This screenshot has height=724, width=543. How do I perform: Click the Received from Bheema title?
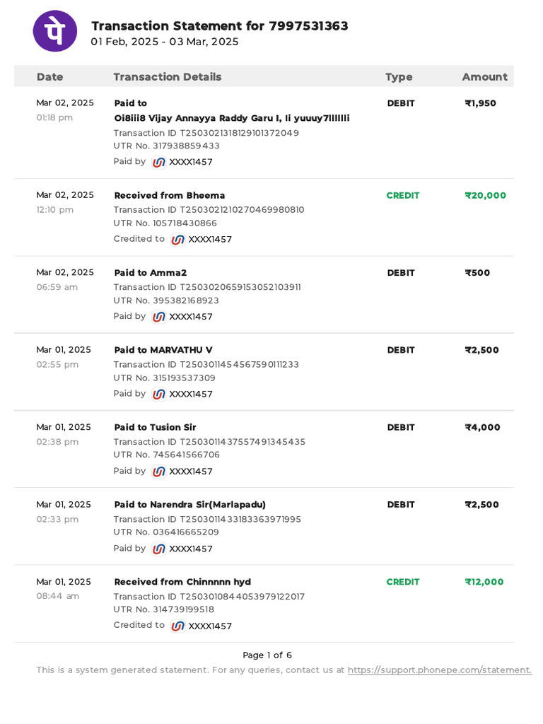[170, 195]
